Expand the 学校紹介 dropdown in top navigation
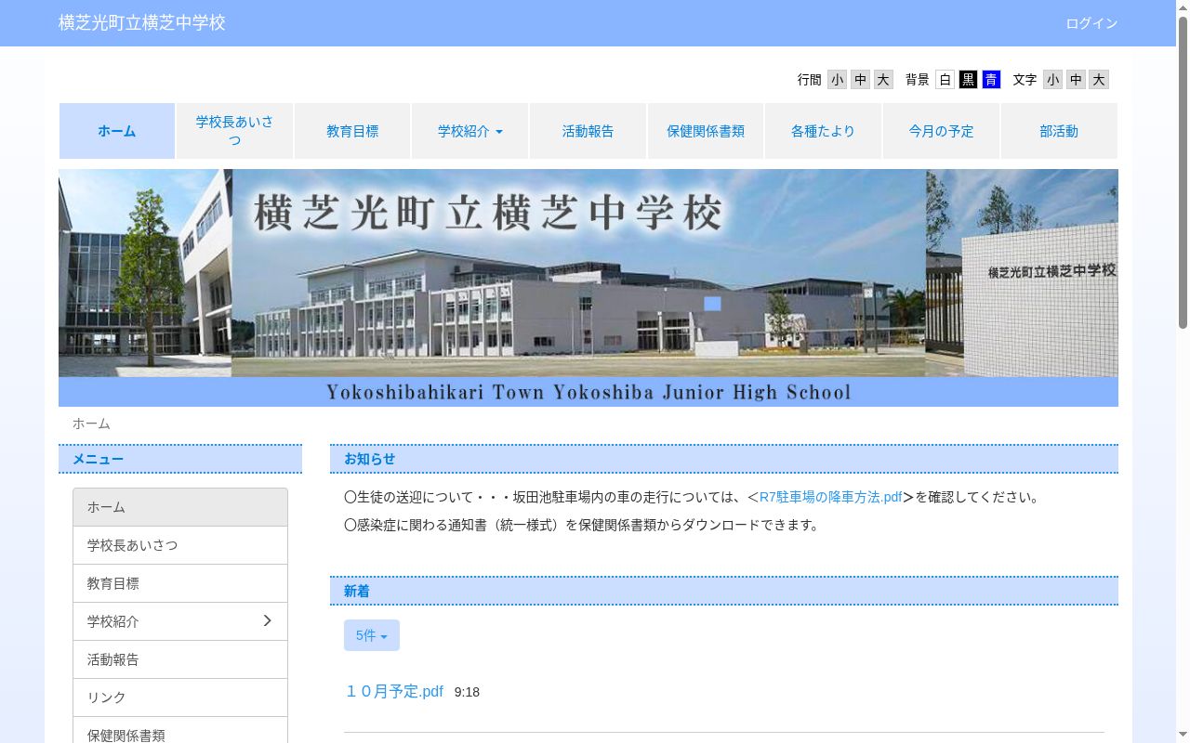The image size is (1190, 743). tap(470, 131)
